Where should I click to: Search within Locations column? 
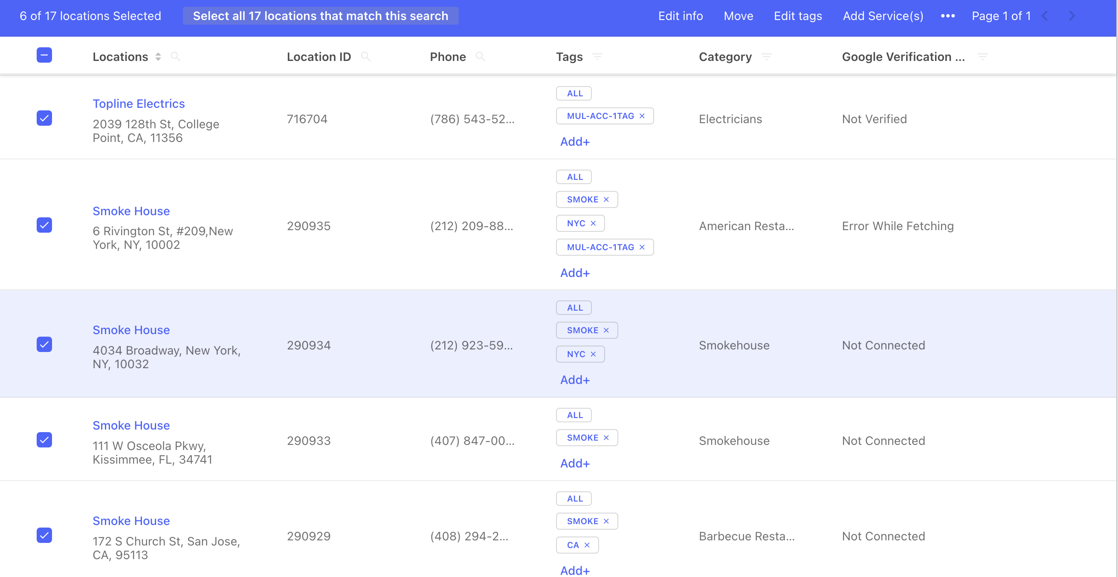[175, 57]
